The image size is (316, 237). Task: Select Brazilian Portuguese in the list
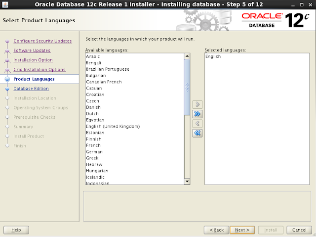tap(135, 69)
